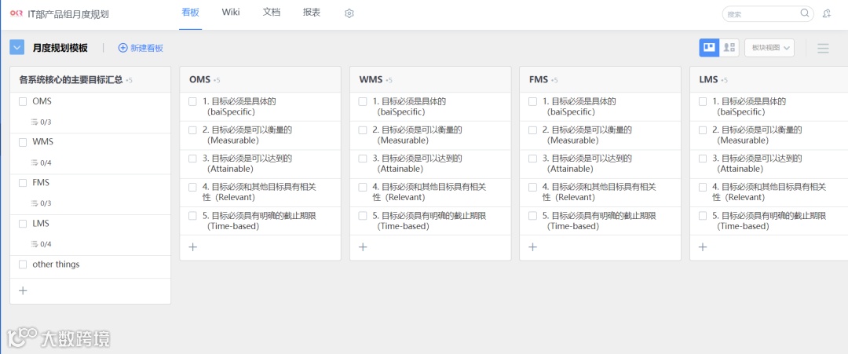The width and height of the screenshot is (848, 354).
Task: Click the OKR logo icon
Action: click(x=16, y=13)
